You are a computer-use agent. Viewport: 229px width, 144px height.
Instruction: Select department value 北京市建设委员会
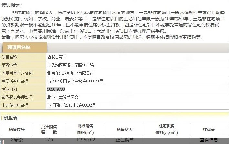(x=63, y=97)
